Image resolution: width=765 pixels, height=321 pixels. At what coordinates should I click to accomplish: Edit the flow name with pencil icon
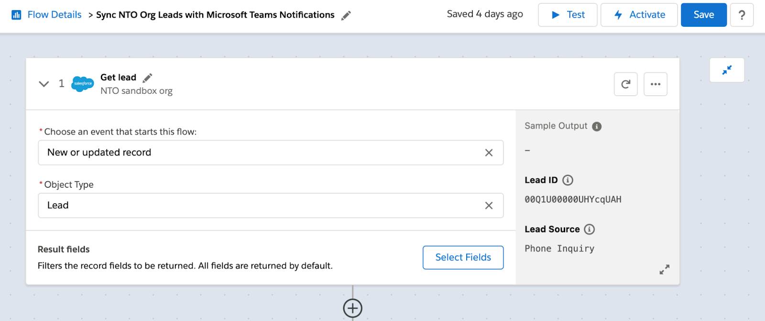click(x=346, y=15)
